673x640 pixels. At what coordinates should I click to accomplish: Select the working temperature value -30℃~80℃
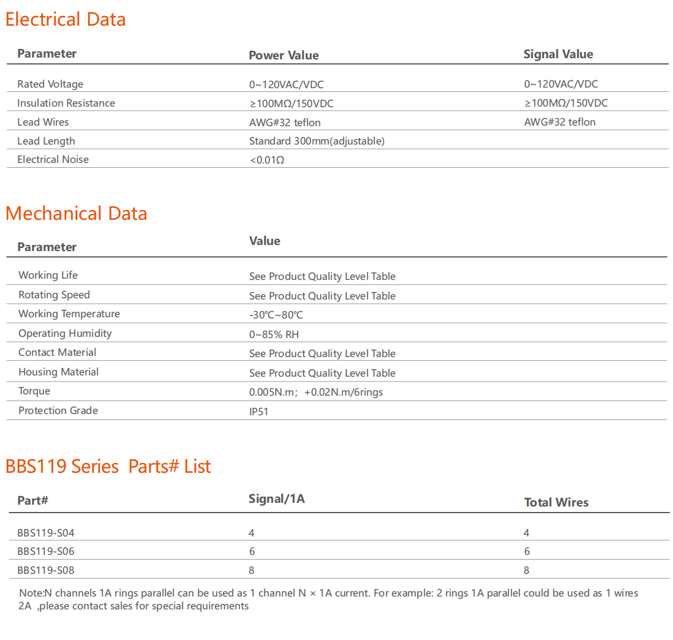point(276,315)
